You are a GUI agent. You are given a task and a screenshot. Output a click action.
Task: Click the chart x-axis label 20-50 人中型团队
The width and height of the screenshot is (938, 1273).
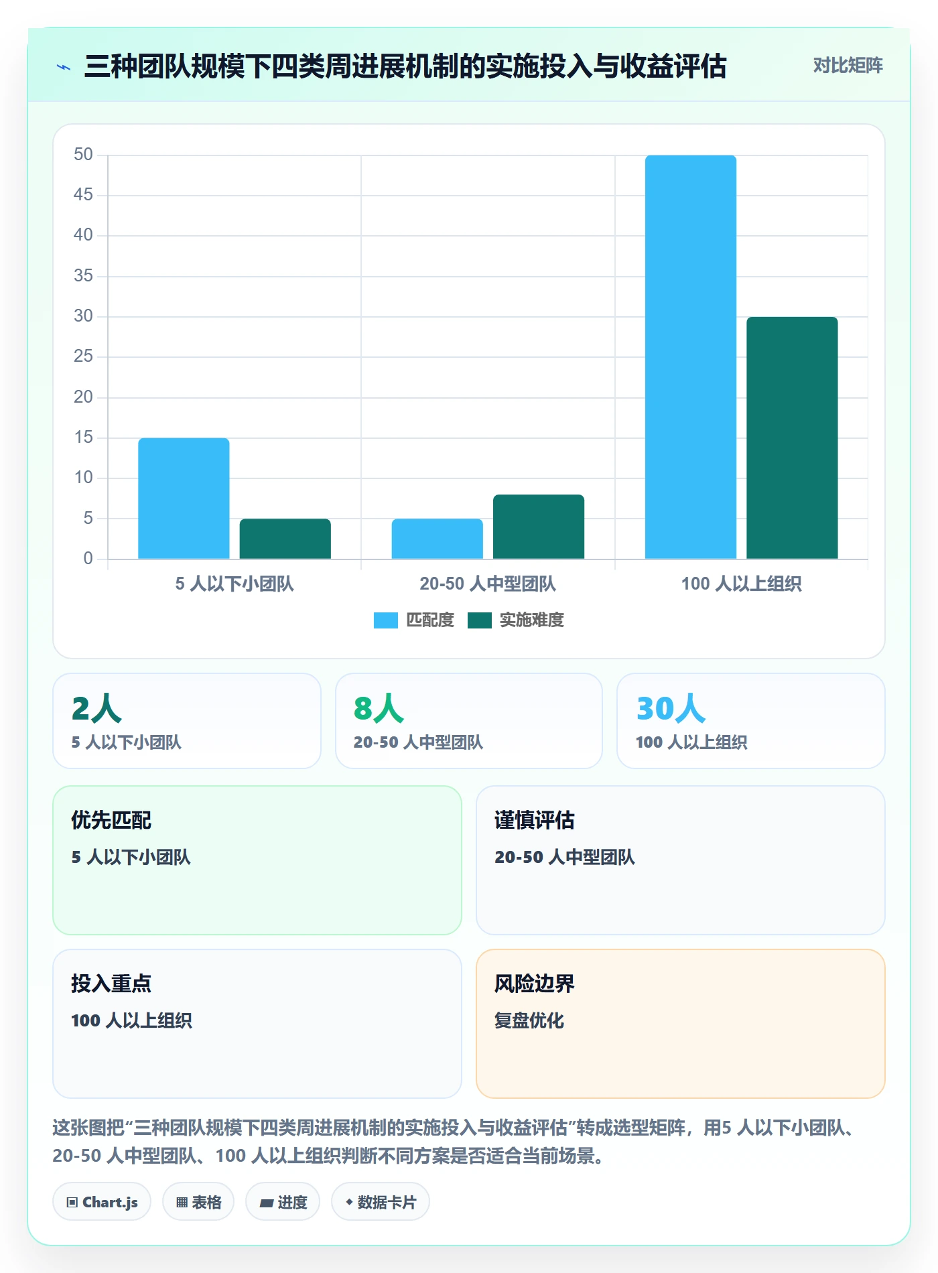488,584
